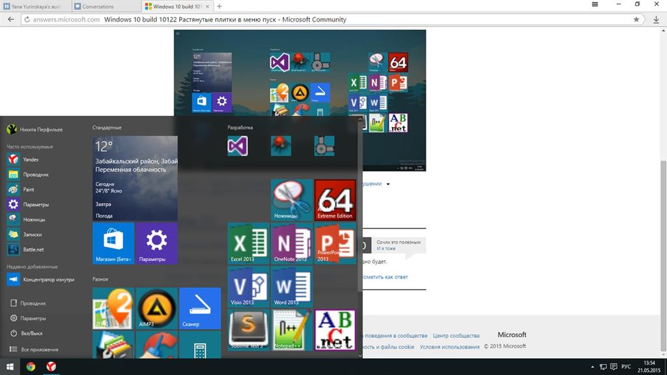Open Chrome from the taskbar
The image size is (667, 375).
point(31,367)
